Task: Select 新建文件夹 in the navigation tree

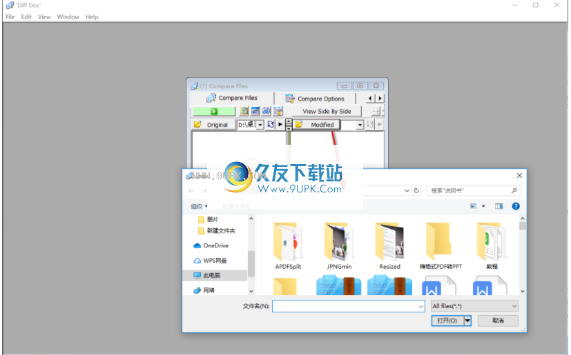Action: point(217,231)
